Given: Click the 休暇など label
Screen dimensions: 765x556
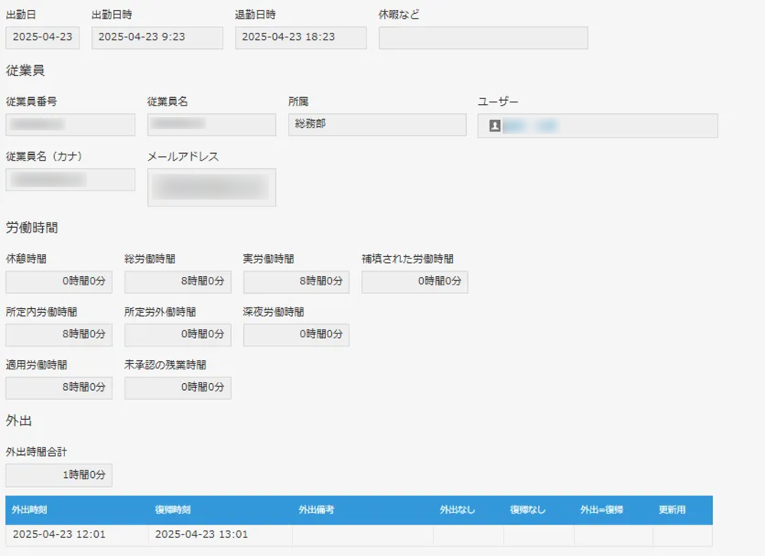Looking at the screenshot, I should [x=399, y=15].
